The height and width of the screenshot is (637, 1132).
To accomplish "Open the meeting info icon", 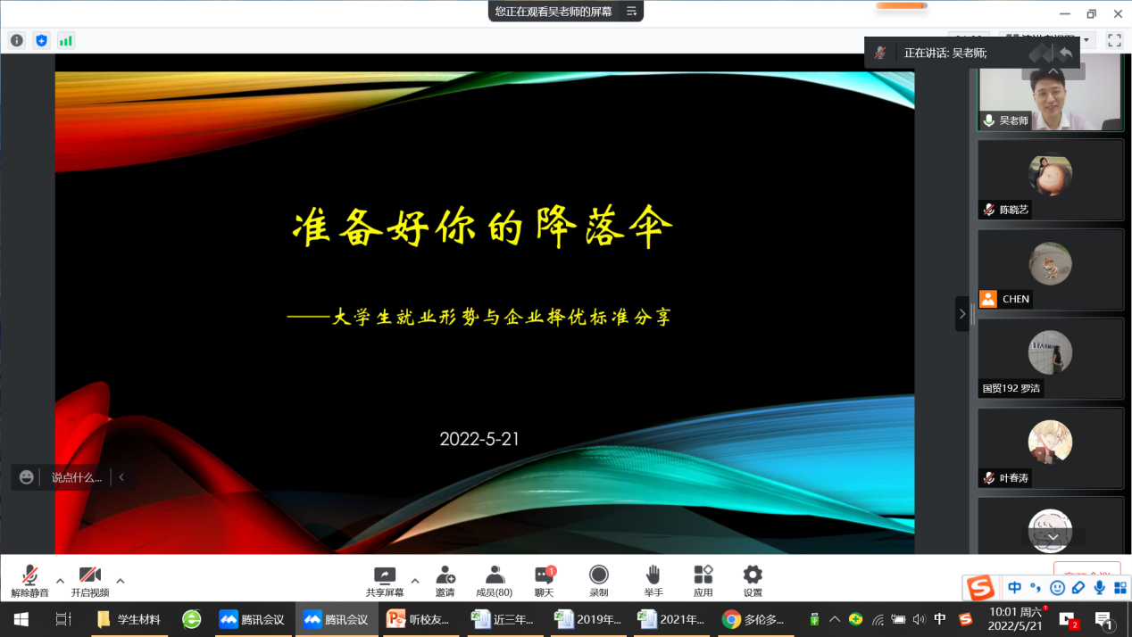I will [16, 40].
